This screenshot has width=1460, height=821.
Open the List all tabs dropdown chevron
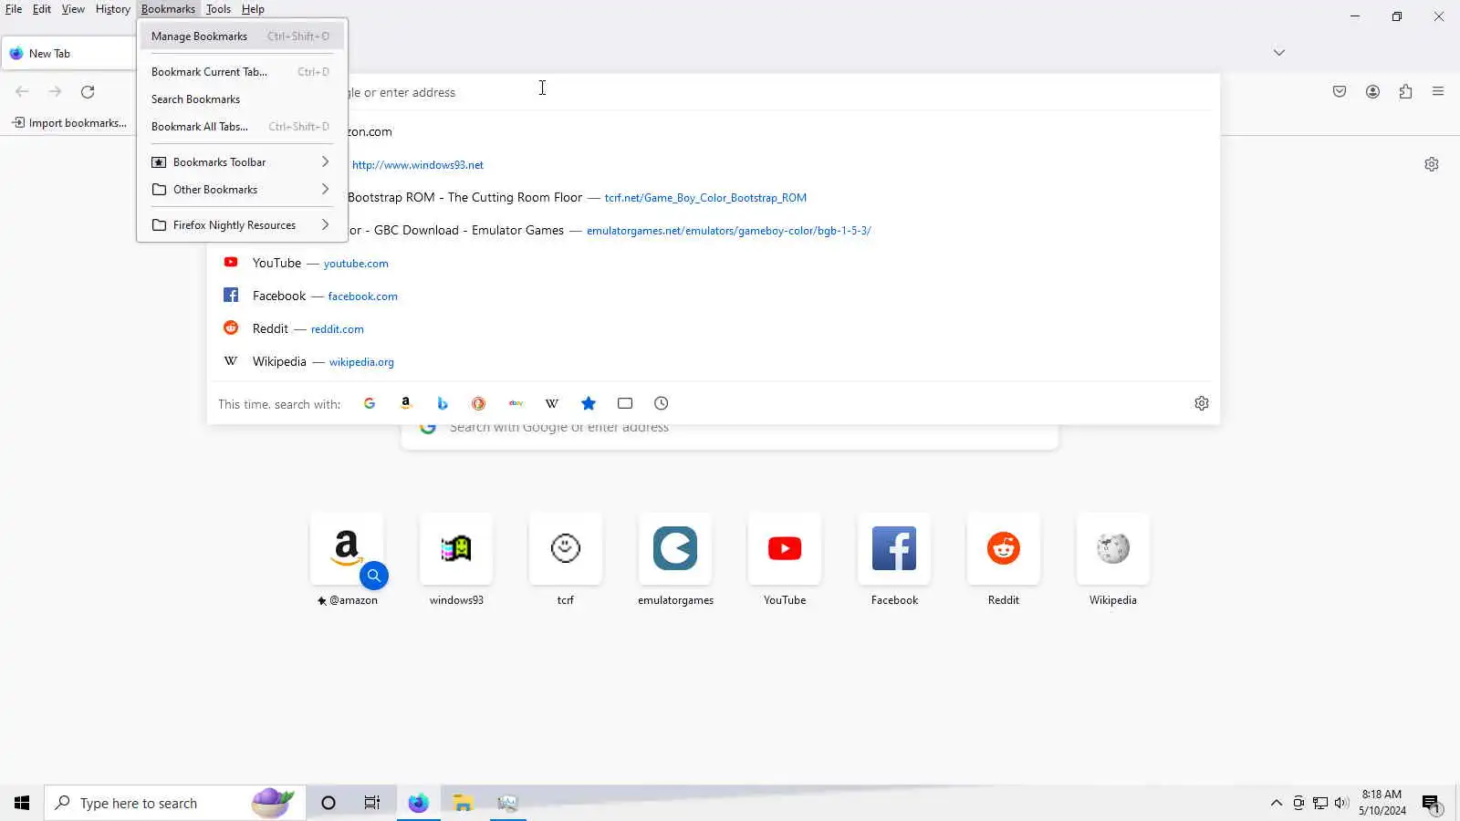pos(1279,53)
